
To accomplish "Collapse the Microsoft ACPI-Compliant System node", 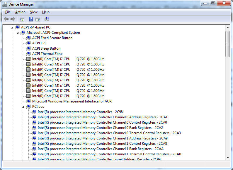I will click(x=18, y=33).
